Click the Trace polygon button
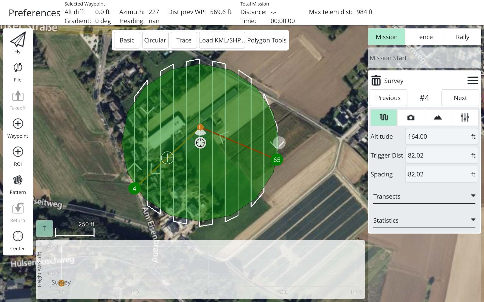484x302 pixels. coord(184,40)
